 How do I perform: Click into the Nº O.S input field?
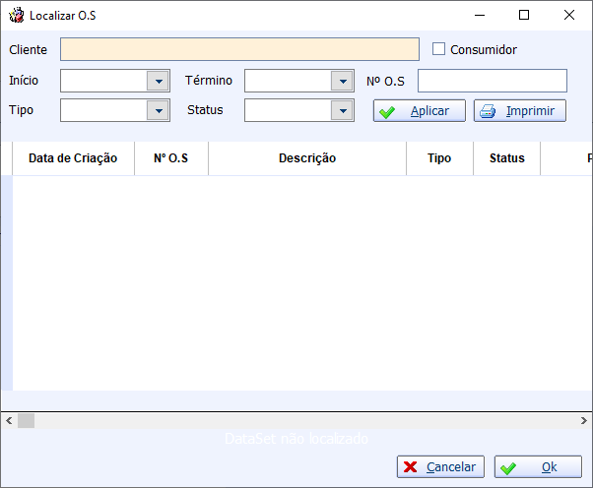(x=492, y=81)
